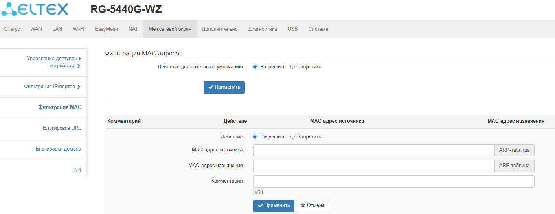Open ARP-таблица for source MAC address
Screen dimensions: 555x214
click(x=514, y=150)
